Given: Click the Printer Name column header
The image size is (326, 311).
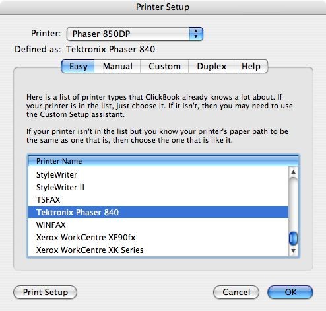Looking at the screenshot, I should [164, 161].
